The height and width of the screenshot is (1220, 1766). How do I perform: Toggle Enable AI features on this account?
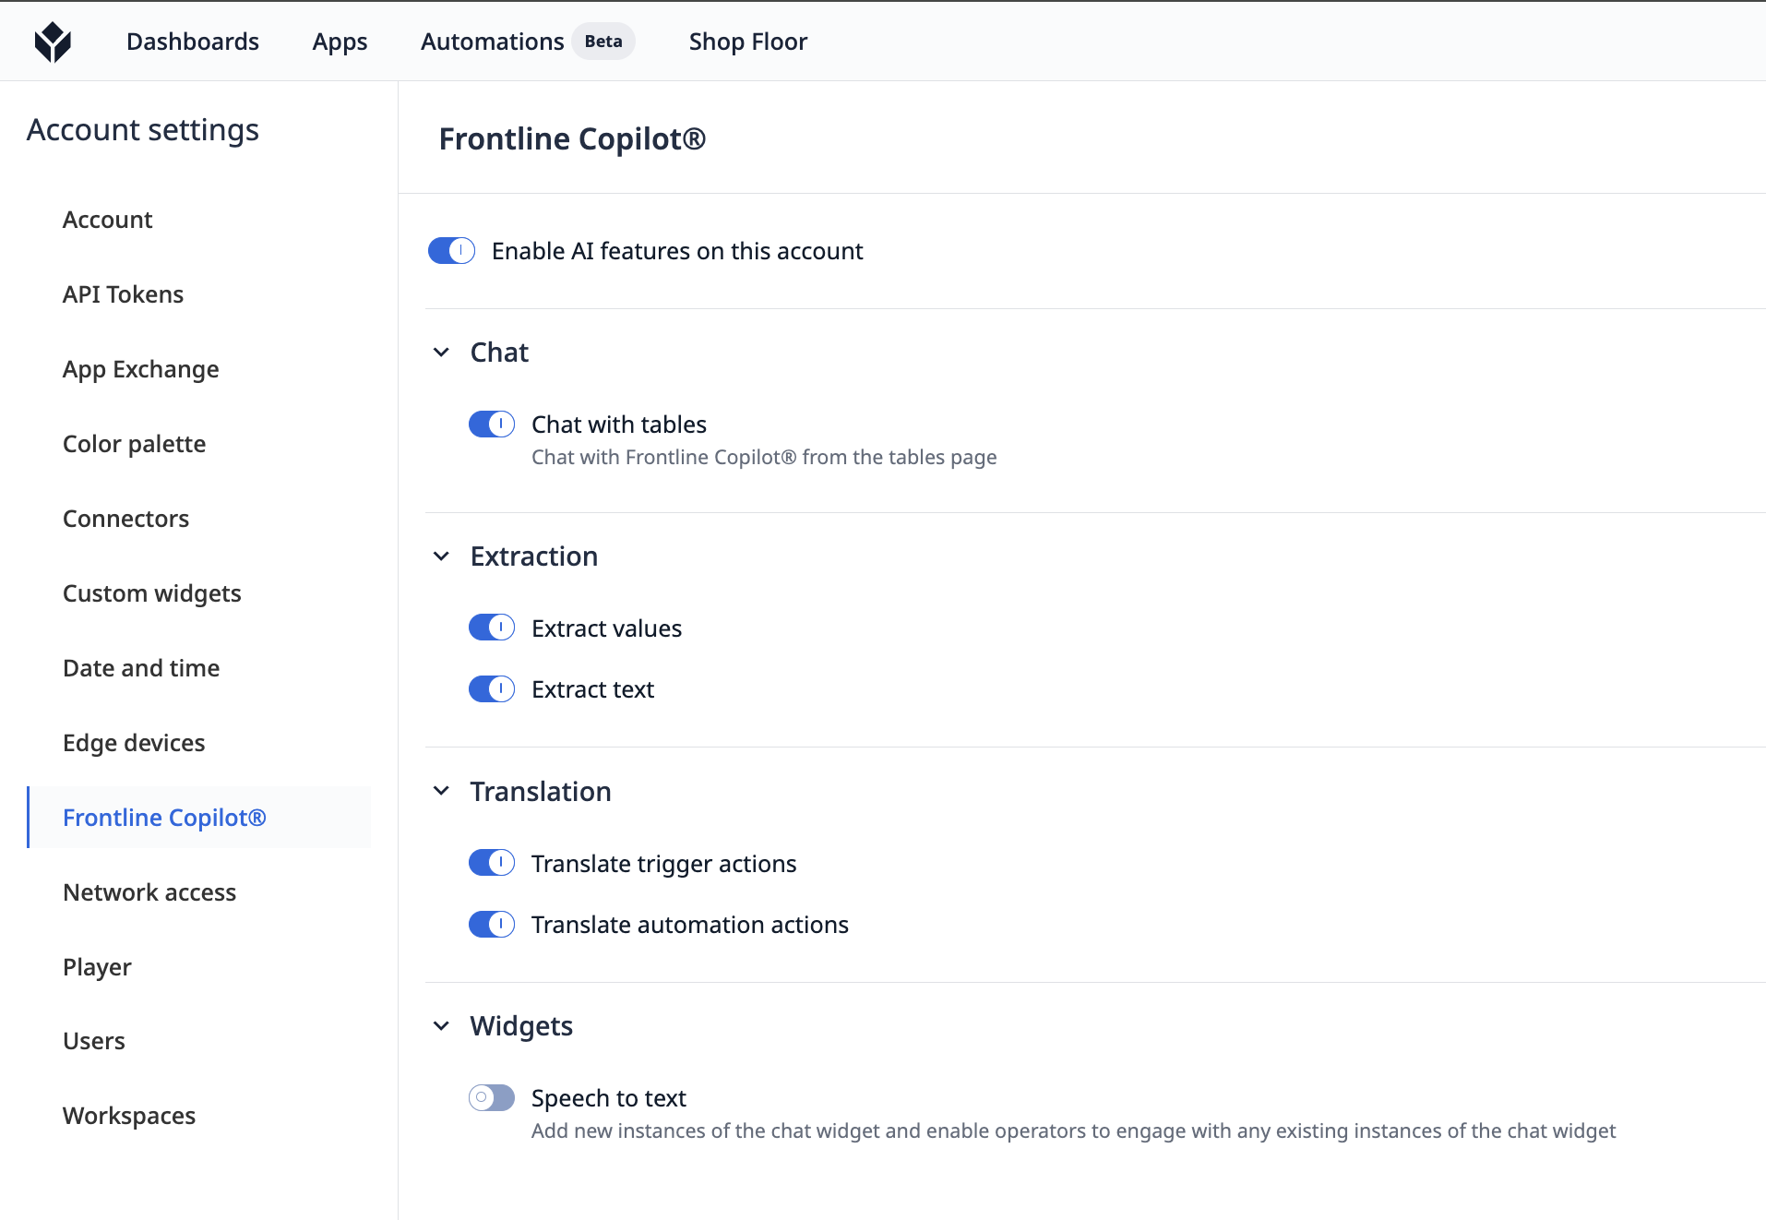[x=451, y=250]
